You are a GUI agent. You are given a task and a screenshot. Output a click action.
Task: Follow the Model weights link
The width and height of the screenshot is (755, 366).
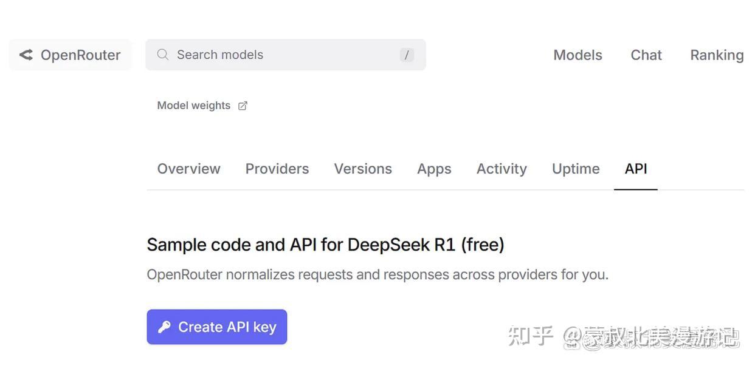(x=193, y=104)
